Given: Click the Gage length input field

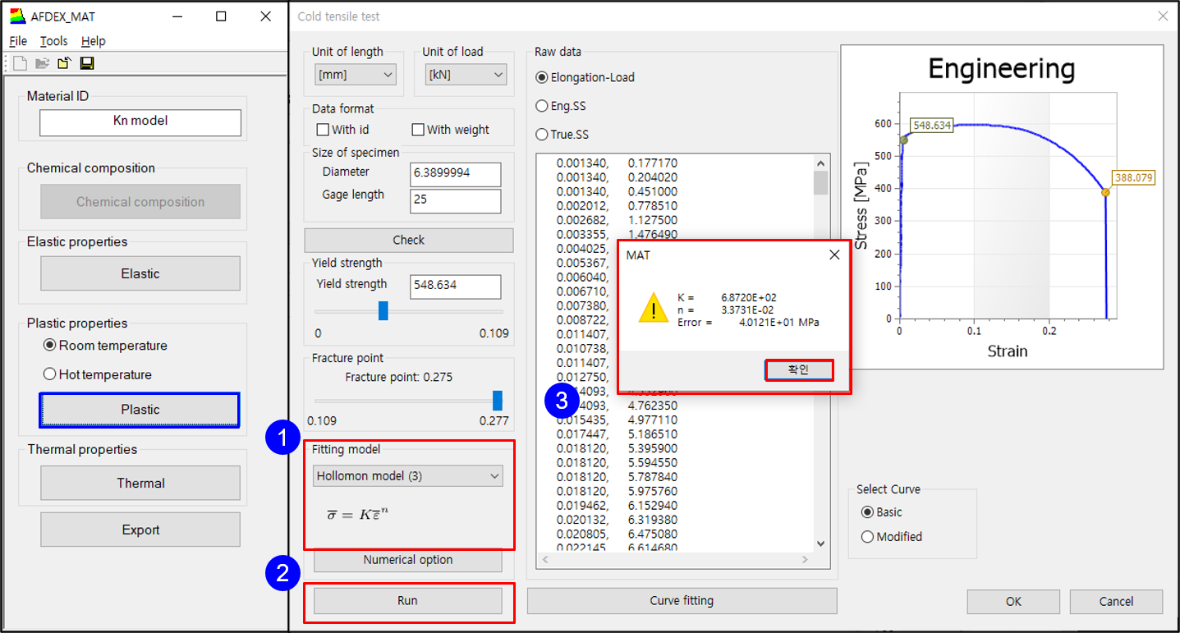Looking at the screenshot, I should pyautogui.click(x=455, y=200).
